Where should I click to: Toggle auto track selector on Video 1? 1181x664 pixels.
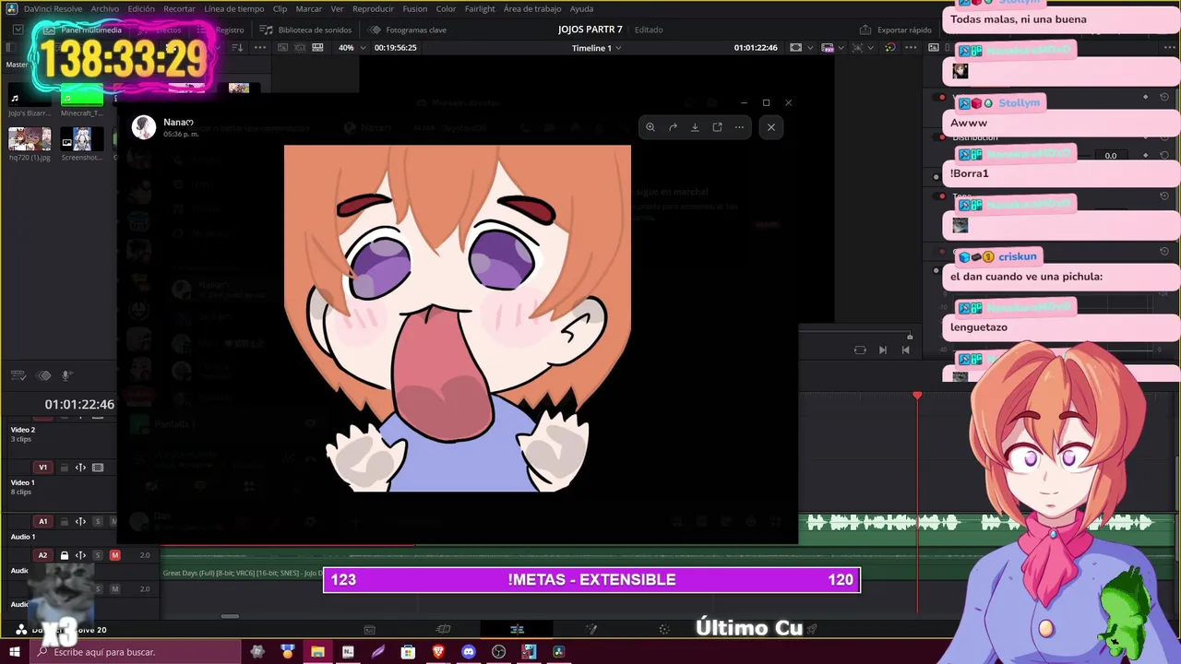tap(80, 468)
